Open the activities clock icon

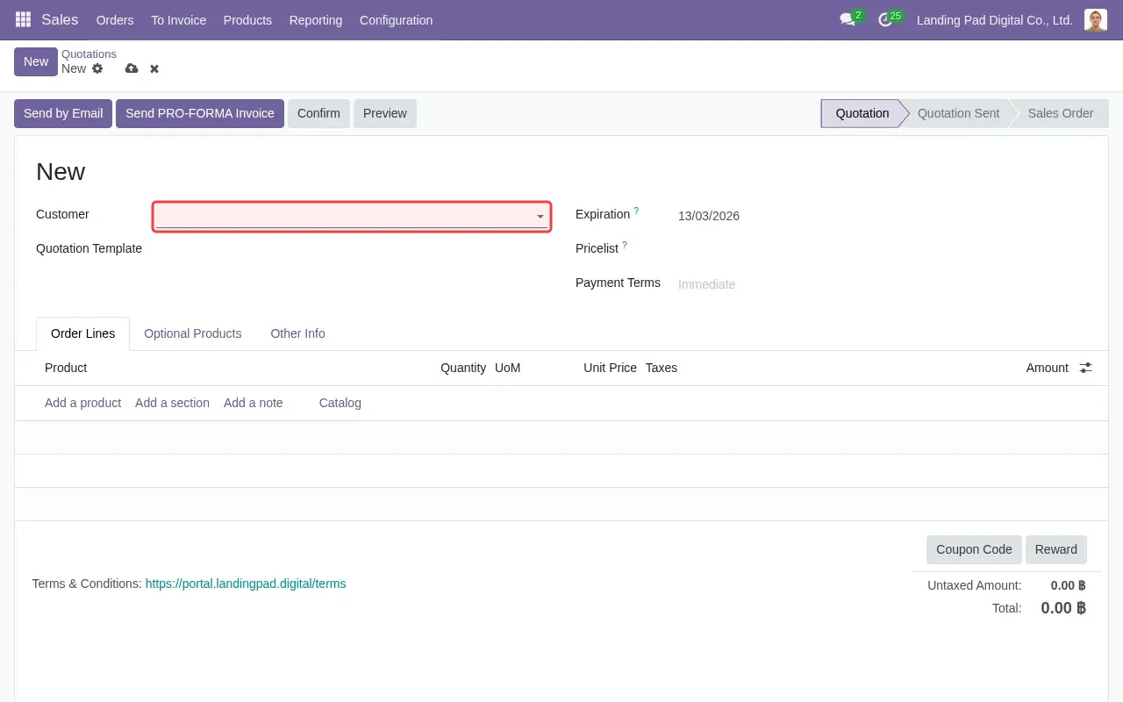[x=886, y=19]
